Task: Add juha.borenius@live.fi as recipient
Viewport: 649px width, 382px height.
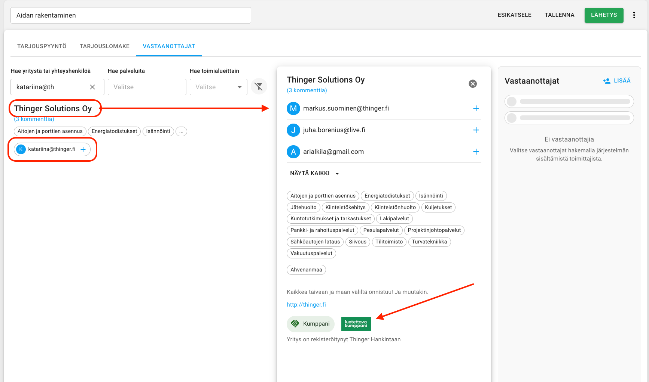Action: click(476, 130)
